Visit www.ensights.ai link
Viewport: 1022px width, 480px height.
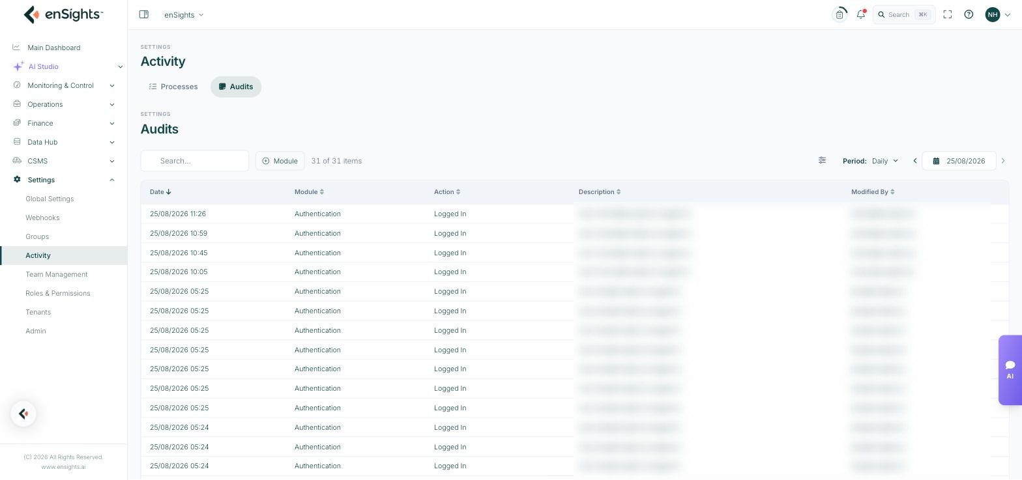click(x=63, y=467)
